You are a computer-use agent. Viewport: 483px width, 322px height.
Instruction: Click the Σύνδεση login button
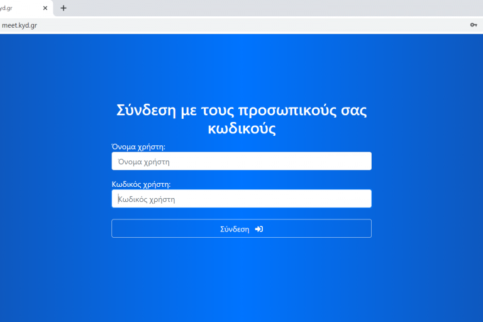pyautogui.click(x=241, y=229)
